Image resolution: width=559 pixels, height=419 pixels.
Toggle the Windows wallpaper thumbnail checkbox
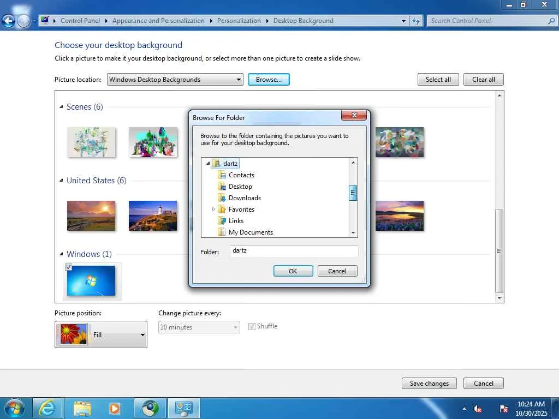coord(68,267)
